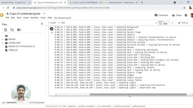Click the output line Updating Lookup Tables
Image resolution: width=193 pixels, height=108 pixels.
coord(98,80)
